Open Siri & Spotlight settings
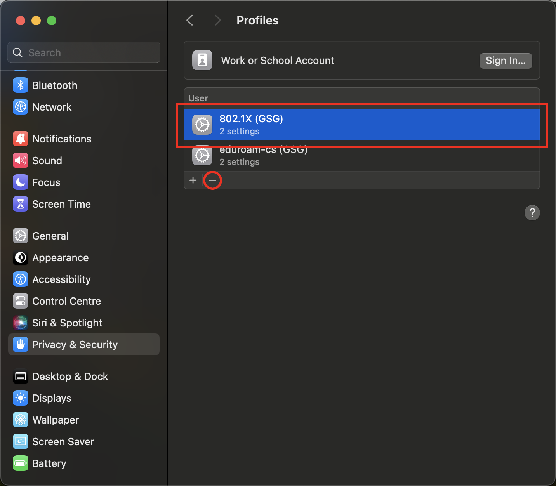556x486 pixels. point(67,323)
